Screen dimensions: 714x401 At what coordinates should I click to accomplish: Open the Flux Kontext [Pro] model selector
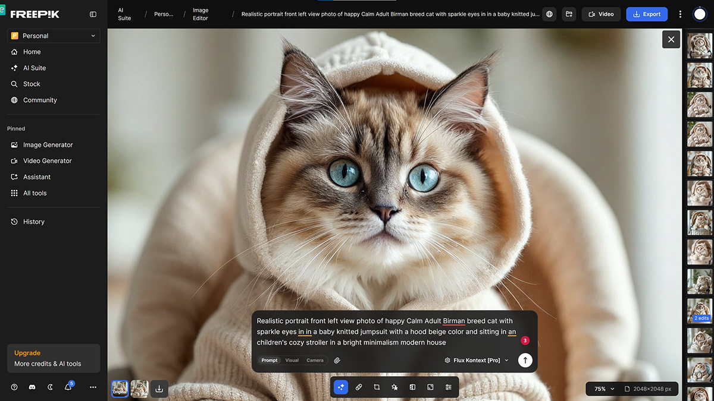point(475,360)
